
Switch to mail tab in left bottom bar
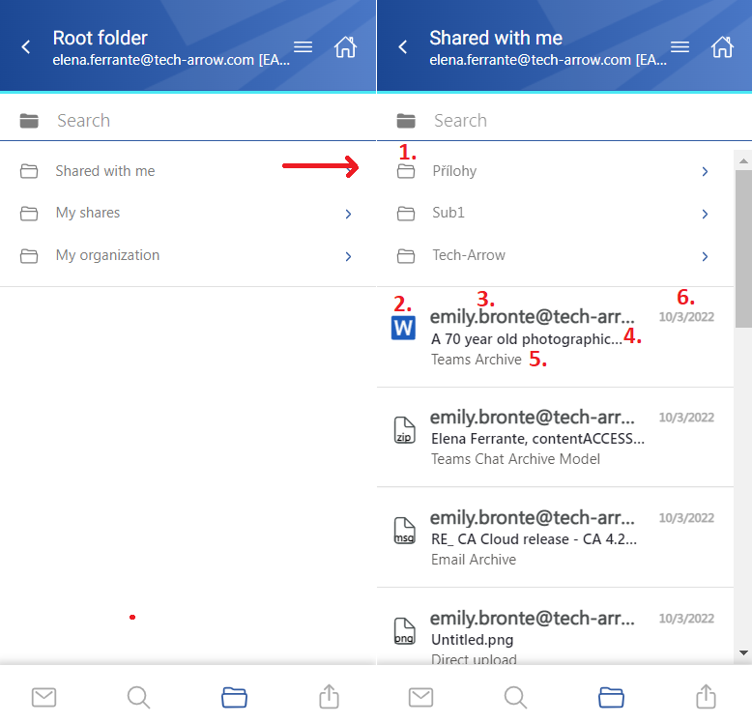(x=44, y=697)
